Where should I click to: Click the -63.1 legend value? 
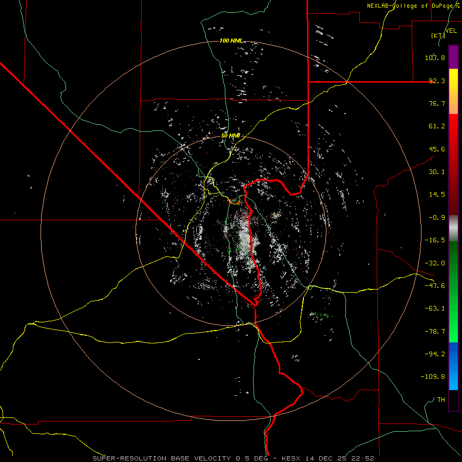point(435,309)
